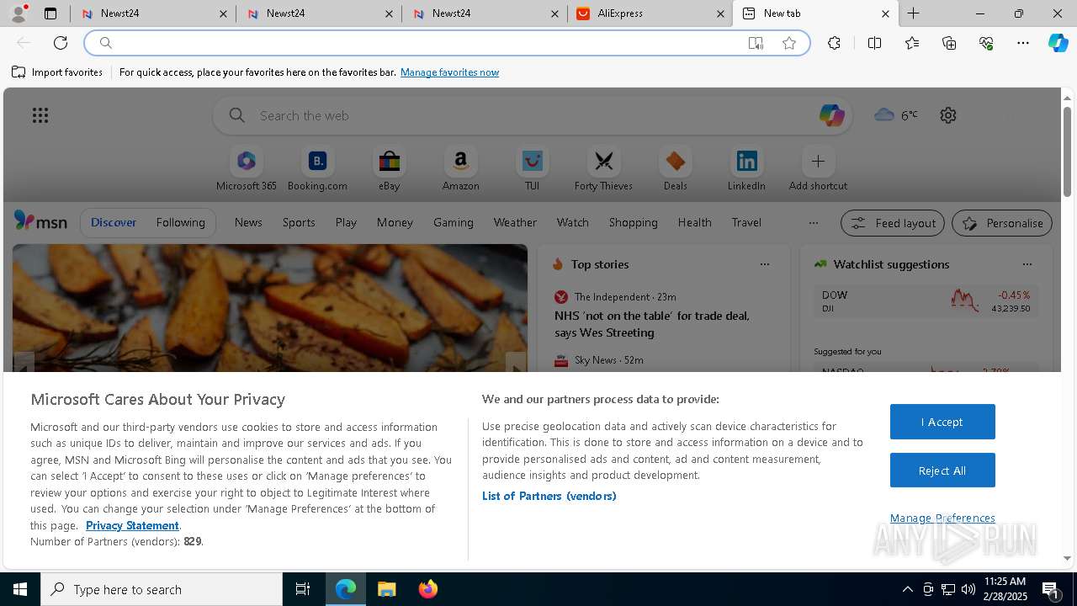Select the Discover feed tab

tap(114, 222)
